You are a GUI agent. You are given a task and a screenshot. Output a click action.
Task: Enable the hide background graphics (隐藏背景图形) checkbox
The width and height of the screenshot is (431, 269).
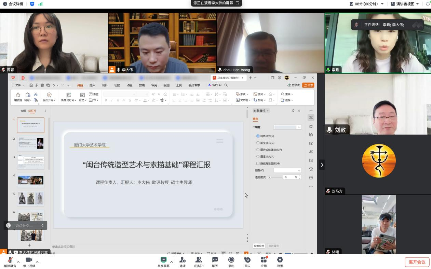coord(258,163)
